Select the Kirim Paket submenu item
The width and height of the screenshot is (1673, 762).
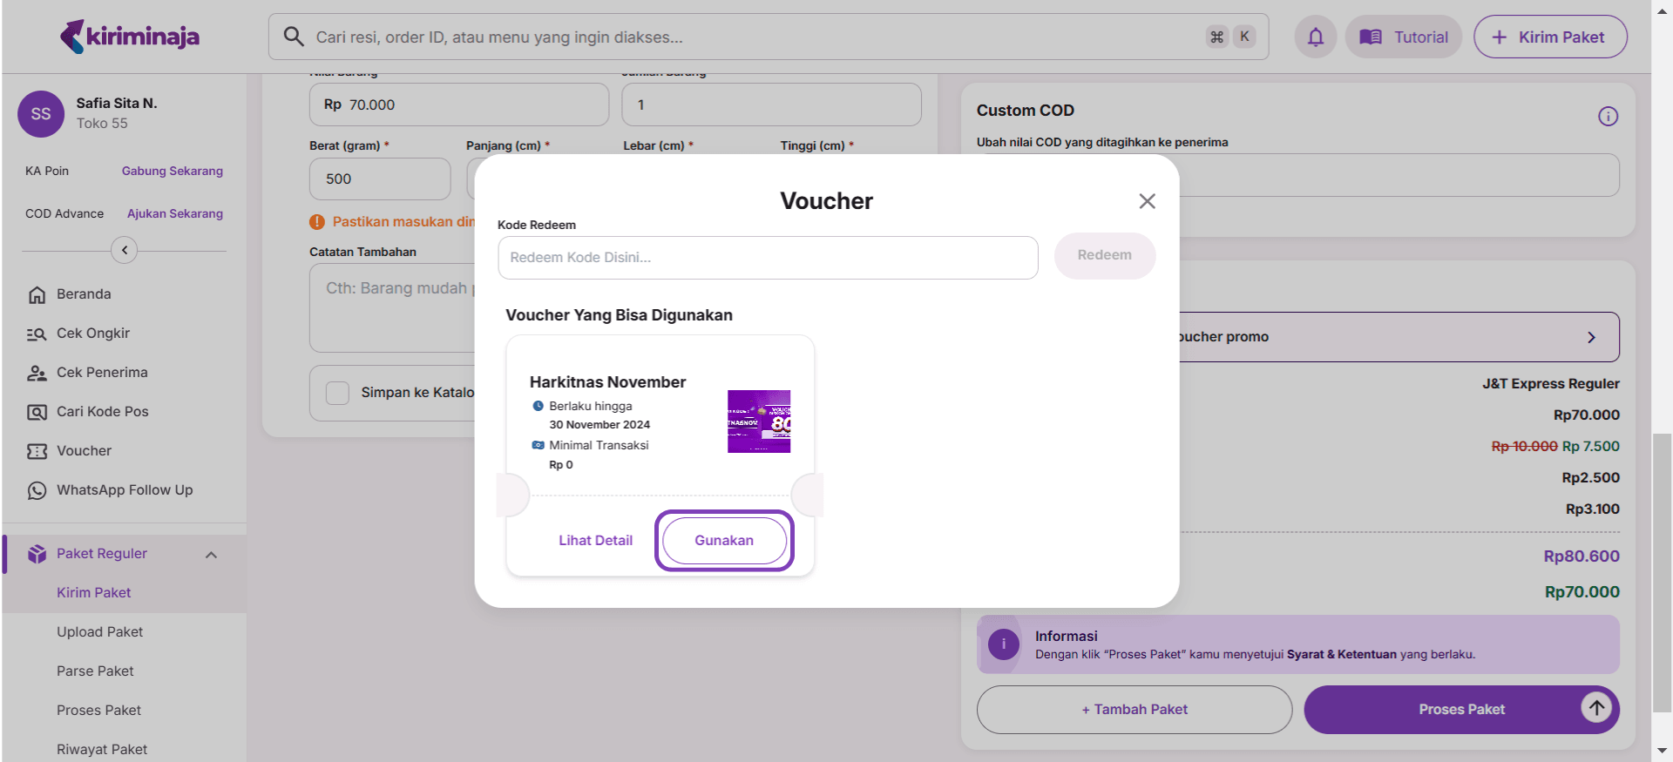(x=94, y=593)
